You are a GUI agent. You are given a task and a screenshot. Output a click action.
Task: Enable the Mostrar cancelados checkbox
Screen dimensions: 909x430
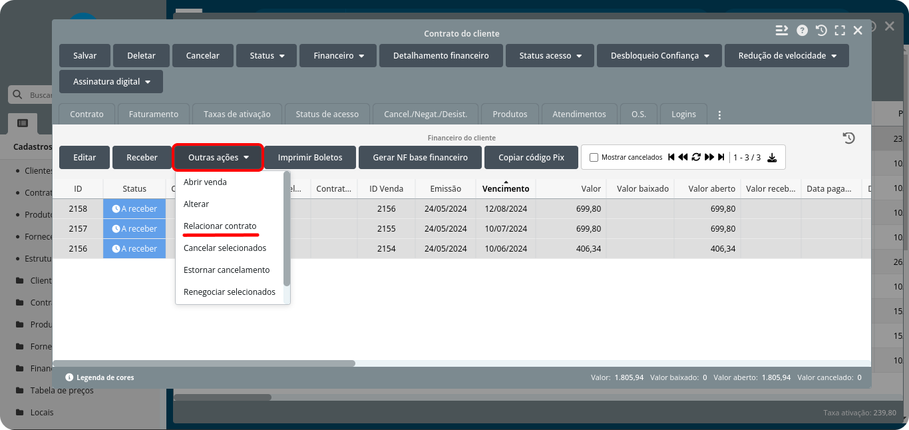[594, 158]
